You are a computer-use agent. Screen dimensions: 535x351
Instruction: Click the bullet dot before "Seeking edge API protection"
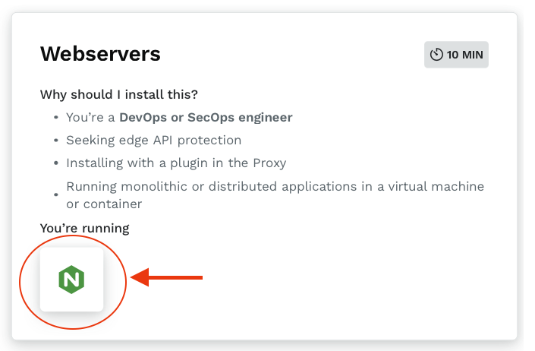click(x=56, y=141)
